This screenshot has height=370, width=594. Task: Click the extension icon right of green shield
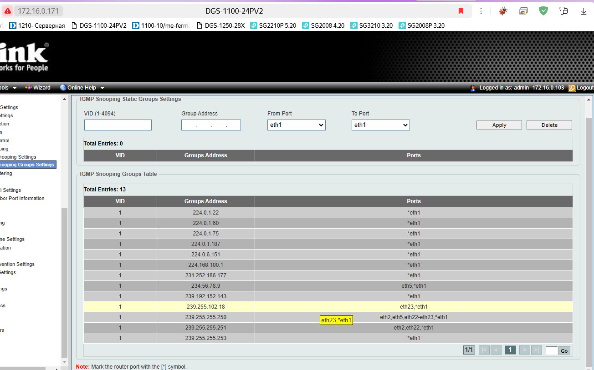pyautogui.click(x=563, y=11)
